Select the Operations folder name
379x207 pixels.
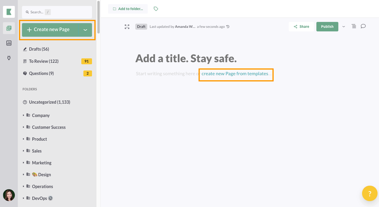[42, 187]
